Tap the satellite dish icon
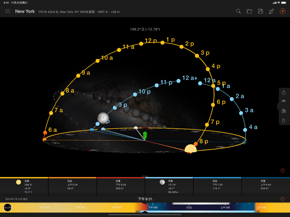The image size is (290, 217). [272, 11]
